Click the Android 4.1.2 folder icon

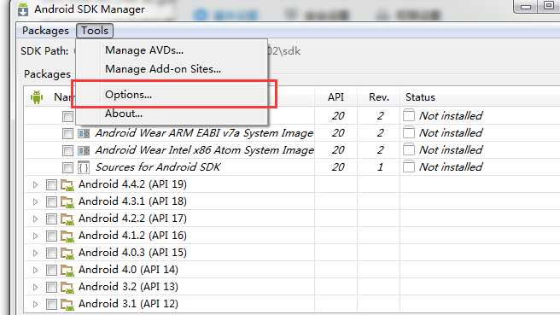coord(67,236)
